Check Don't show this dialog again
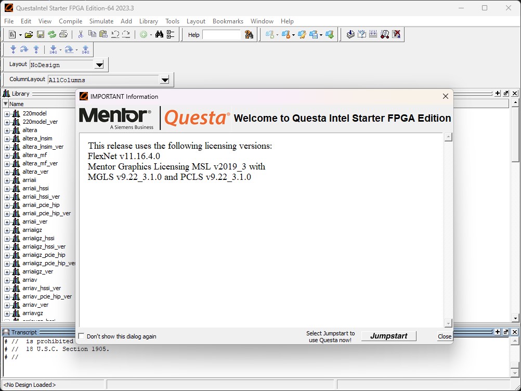The height and width of the screenshot is (391, 521). point(81,336)
